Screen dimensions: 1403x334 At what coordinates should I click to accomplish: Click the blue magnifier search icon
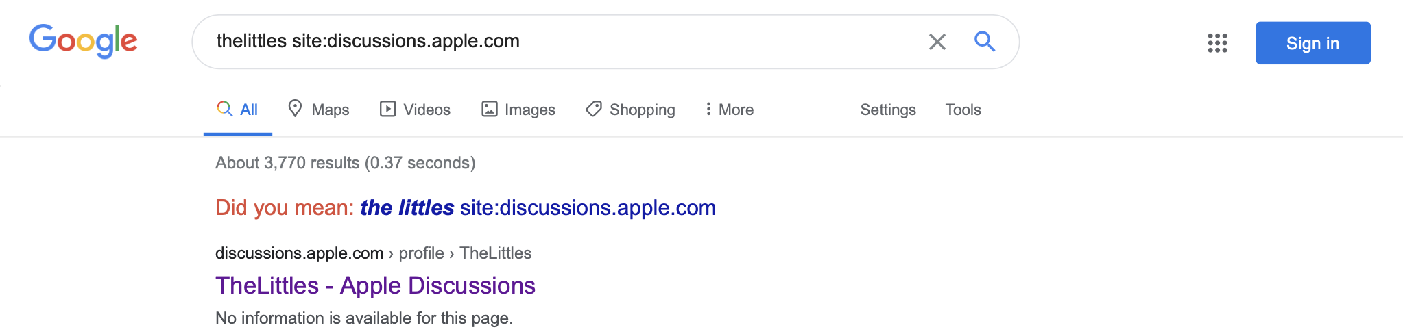[x=985, y=42]
